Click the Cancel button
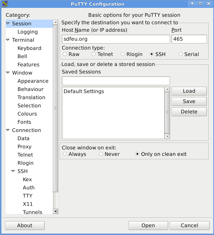This screenshot has height=235, width=214. [189, 225]
